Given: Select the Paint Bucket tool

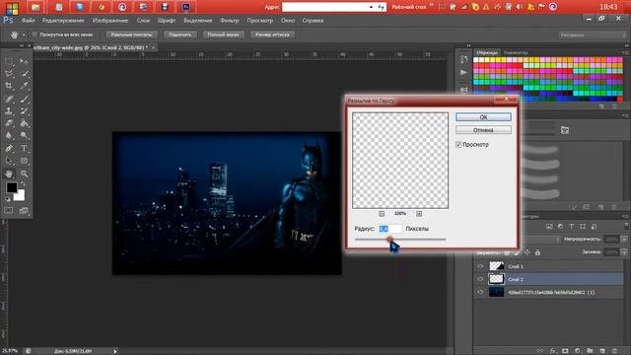Looking at the screenshot, I should pyautogui.click(x=24, y=123).
